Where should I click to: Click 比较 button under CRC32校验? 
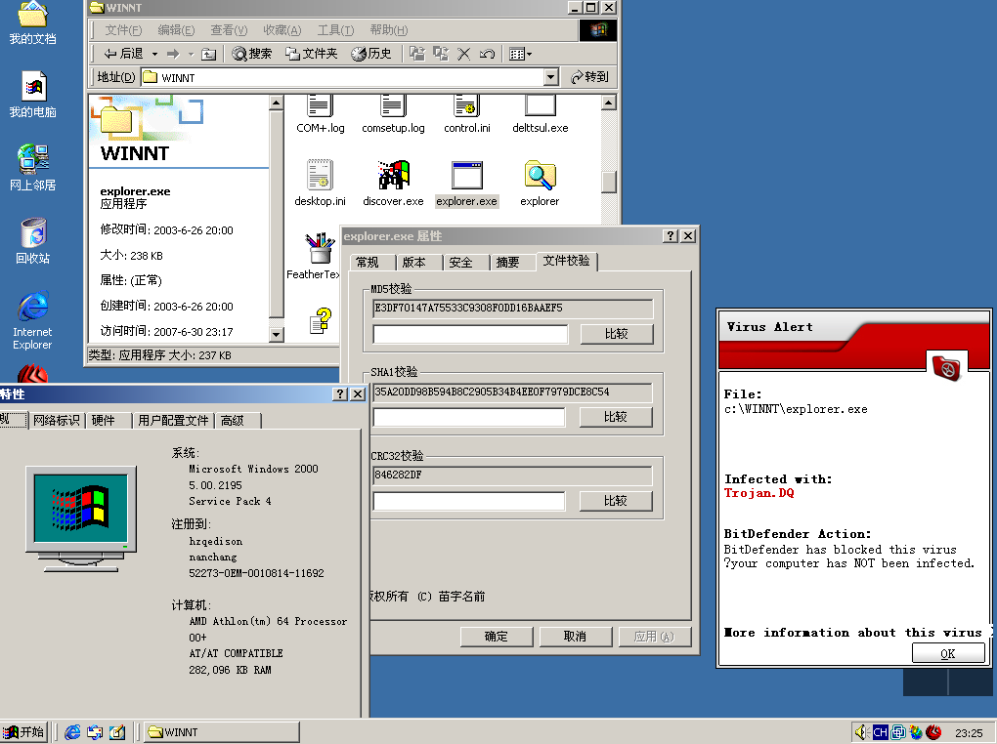click(616, 501)
